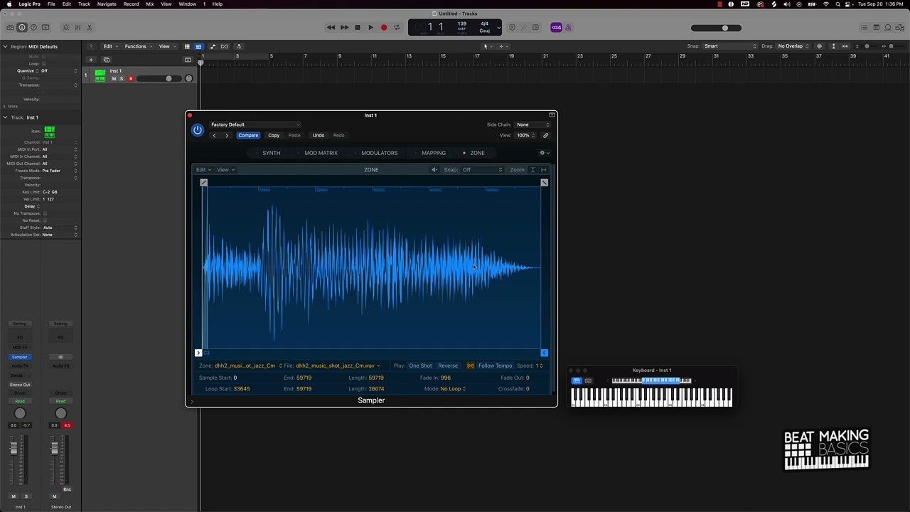Viewport: 910px width, 512px height.
Task: Open the loop Mode No Loop dropdown
Action: point(454,389)
